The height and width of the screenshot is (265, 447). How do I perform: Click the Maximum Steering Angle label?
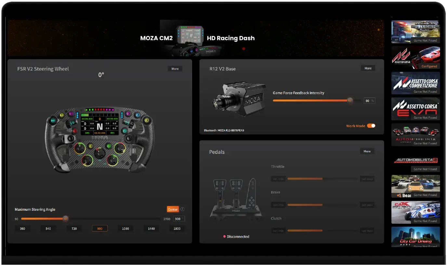[x=35, y=209]
